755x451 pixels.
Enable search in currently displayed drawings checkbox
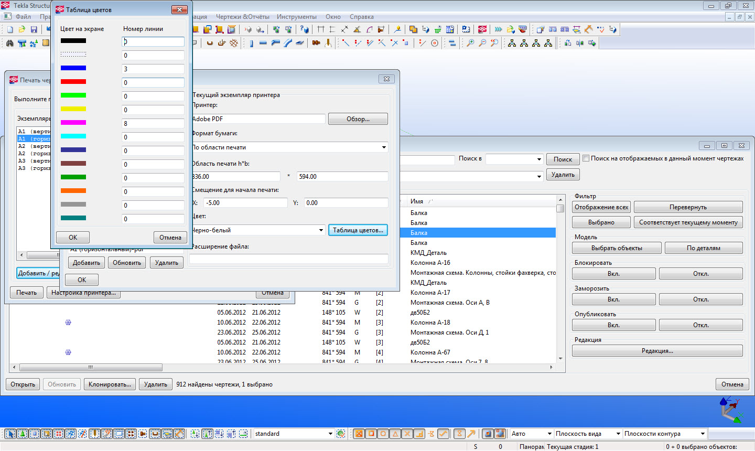tap(586, 158)
